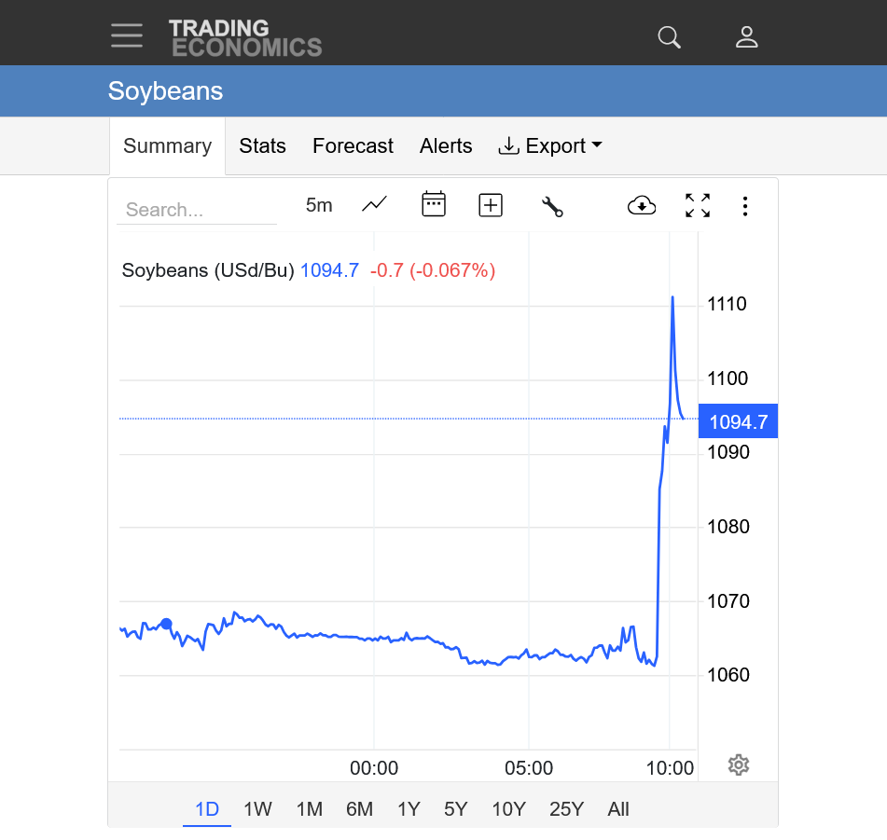Open the three-dot more options menu

(x=744, y=206)
